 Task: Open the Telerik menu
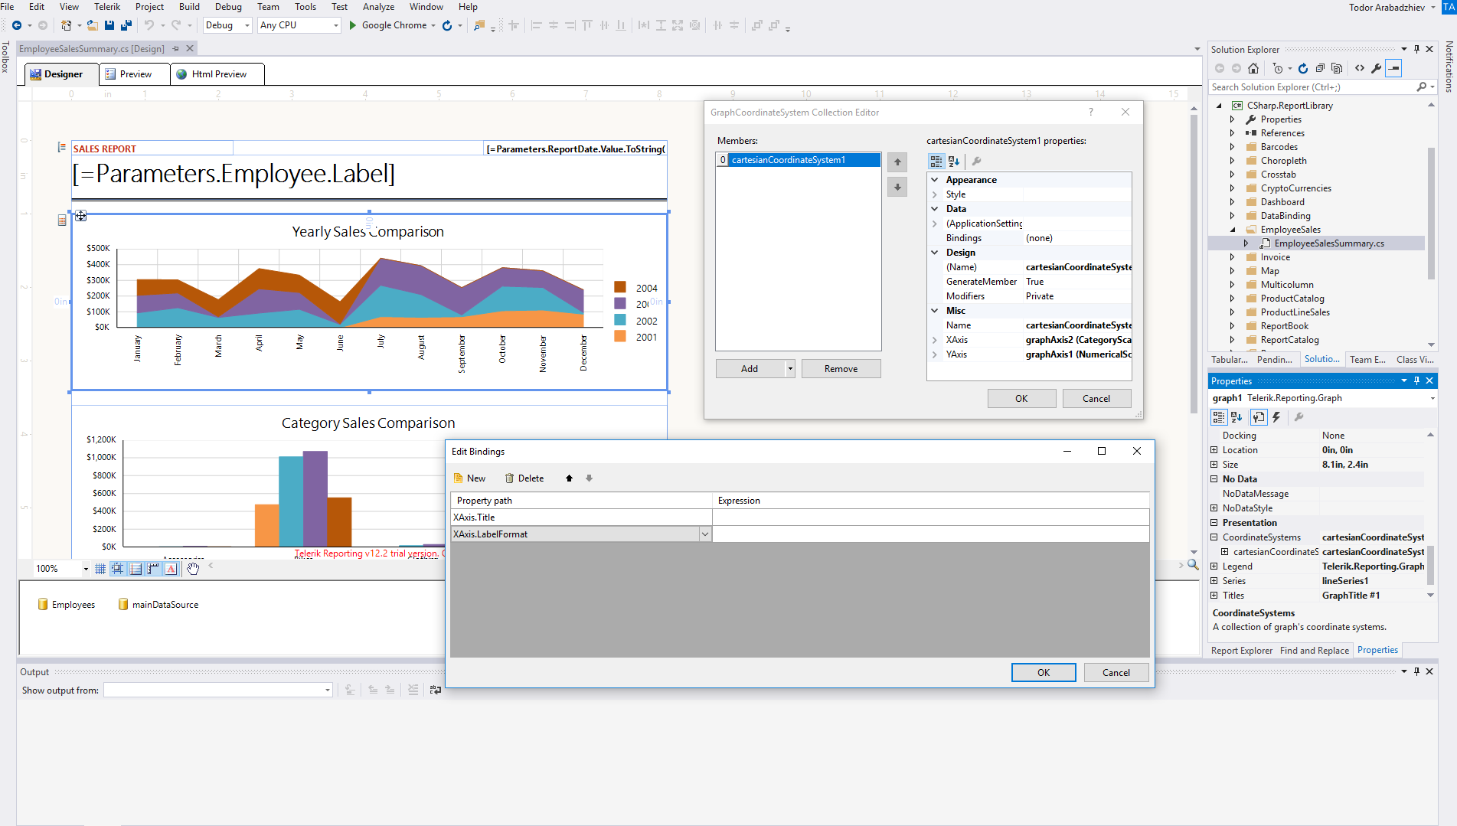107,7
